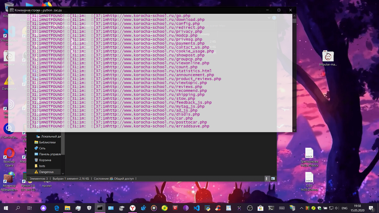Select Библиотеки in Explorer navigation pane
This screenshot has width=379, height=213.
coord(47,142)
